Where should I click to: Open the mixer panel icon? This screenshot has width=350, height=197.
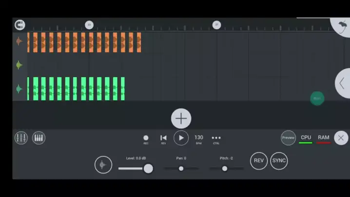point(21,138)
